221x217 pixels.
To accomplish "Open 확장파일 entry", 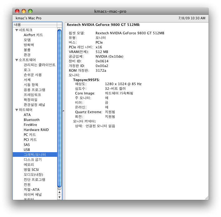I will [x=31, y=100].
